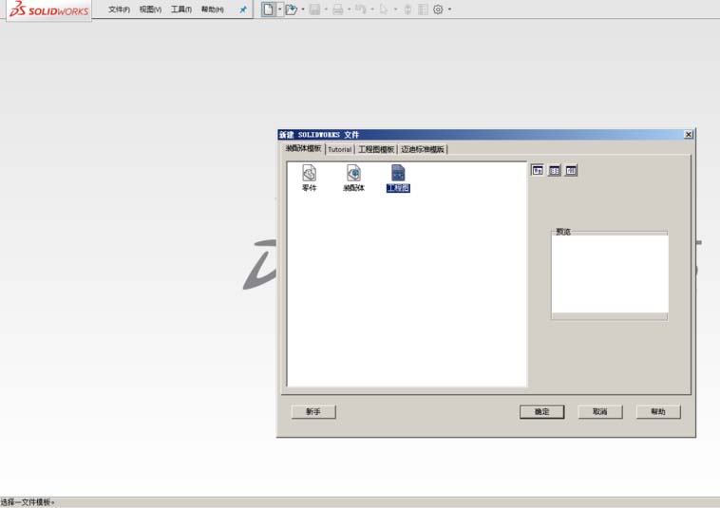Click the highlighted 工程图 label text
This screenshot has height=508, width=720.
pyautogui.click(x=398, y=188)
